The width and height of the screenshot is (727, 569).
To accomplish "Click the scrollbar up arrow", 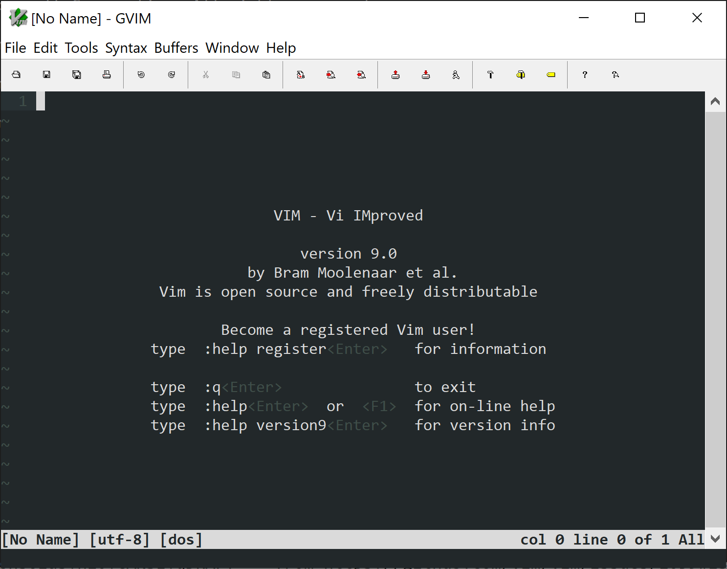I will pos(715,102).
